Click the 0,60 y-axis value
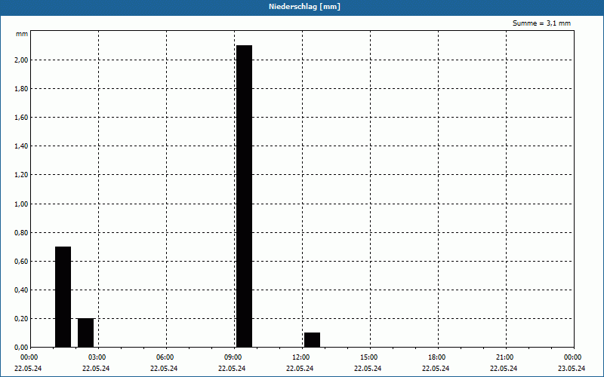This screenshot has width=604, height=377. point(21,261)
